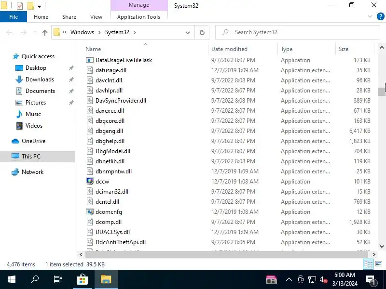Select the datusage.dll file icon
The image size is (386, 289).
(90, 70)
